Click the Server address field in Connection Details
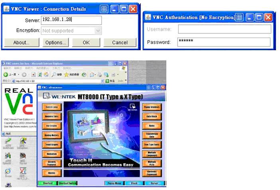 point(71,20)
